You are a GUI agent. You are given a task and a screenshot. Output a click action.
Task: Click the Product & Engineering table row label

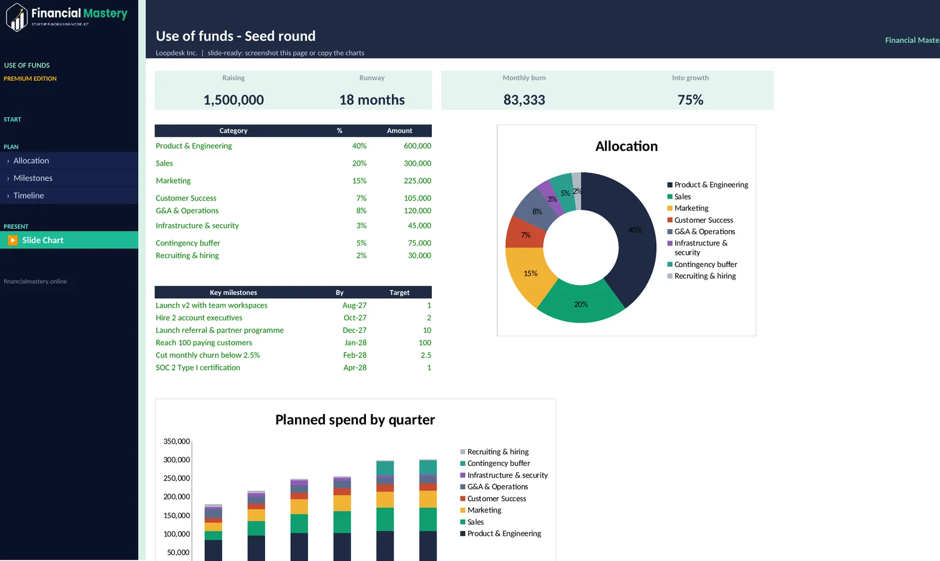pyautogui.click(x=194, y=146)
